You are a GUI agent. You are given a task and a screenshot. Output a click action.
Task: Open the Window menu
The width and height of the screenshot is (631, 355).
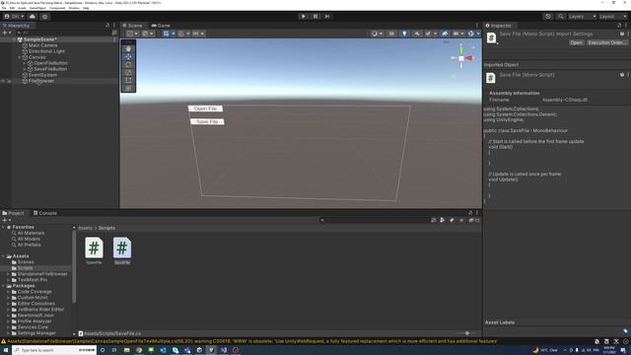(x=74, y=8)
